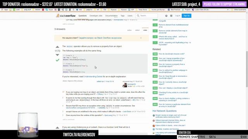Open related question 'How do JavaScript closures work?'
248x139 pixels.
pos(171,54)
